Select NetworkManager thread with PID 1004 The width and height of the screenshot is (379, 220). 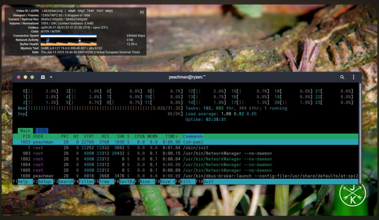tap(186, 165)
